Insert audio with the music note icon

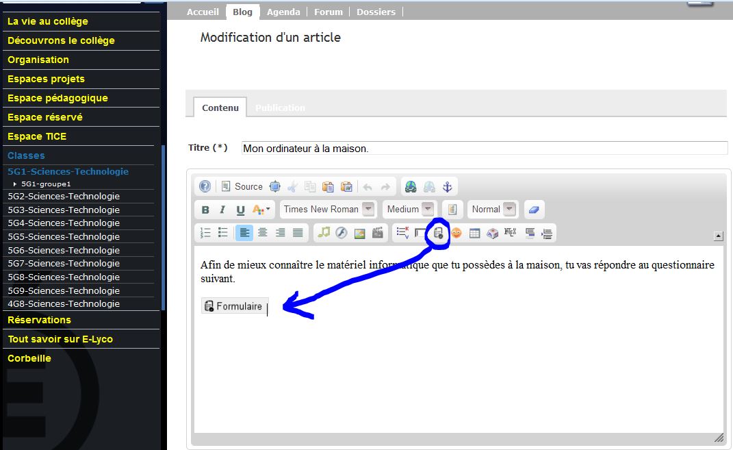point(324,233)
